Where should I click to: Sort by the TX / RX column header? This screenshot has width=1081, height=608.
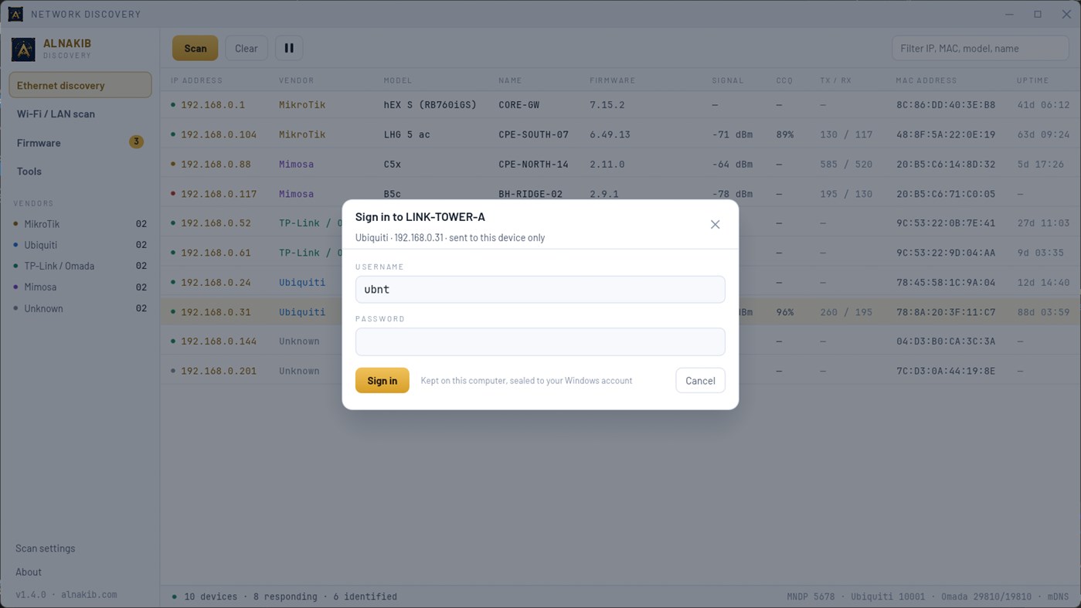tap(835, 80)
